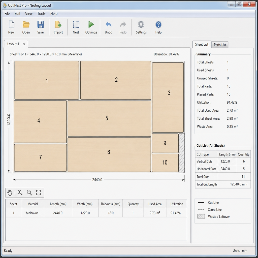Screen dimensions: 258x258
Task: Select part 7 on the sheet
Action: point(41,158)
